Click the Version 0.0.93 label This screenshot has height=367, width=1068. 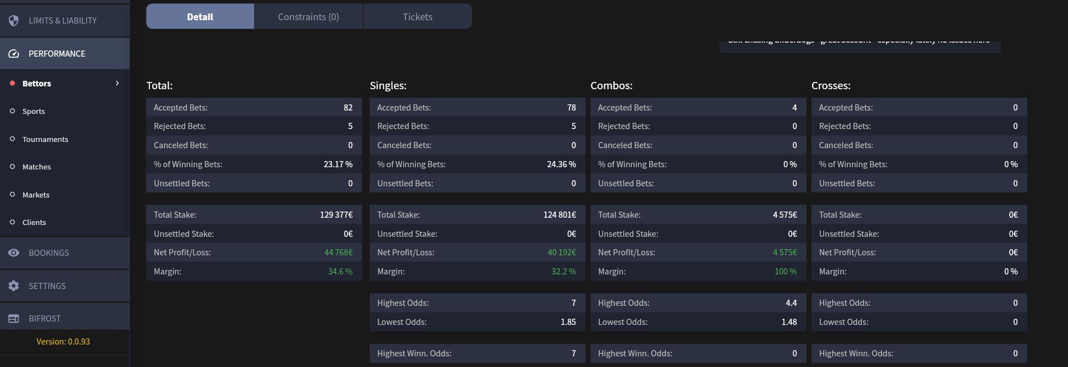click(63, 342)
